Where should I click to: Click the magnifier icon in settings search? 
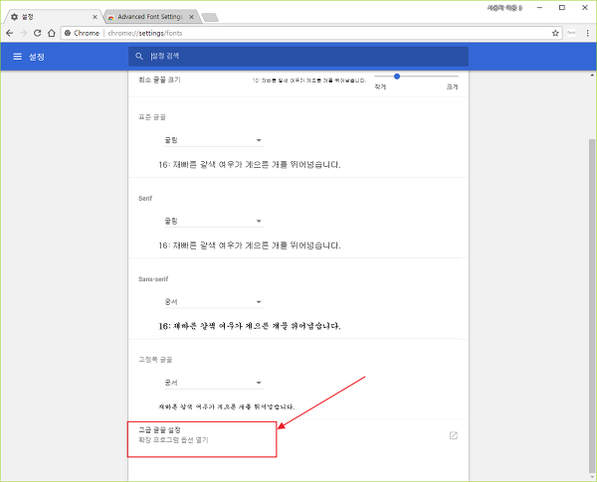point(139,57)
